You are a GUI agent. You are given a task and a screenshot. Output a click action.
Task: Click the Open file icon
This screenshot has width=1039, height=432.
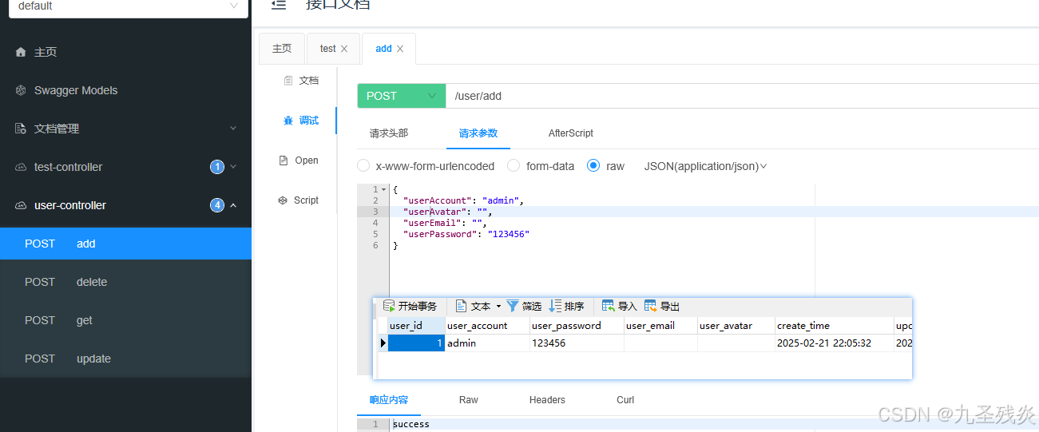coord(284,161)
